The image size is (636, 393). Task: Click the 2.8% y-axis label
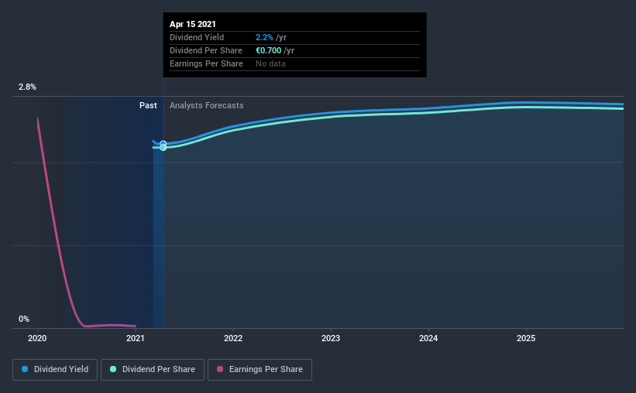point(27,87)
